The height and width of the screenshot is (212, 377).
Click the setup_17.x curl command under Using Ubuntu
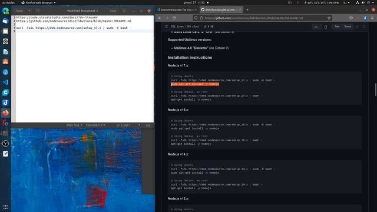click(223, 80)
